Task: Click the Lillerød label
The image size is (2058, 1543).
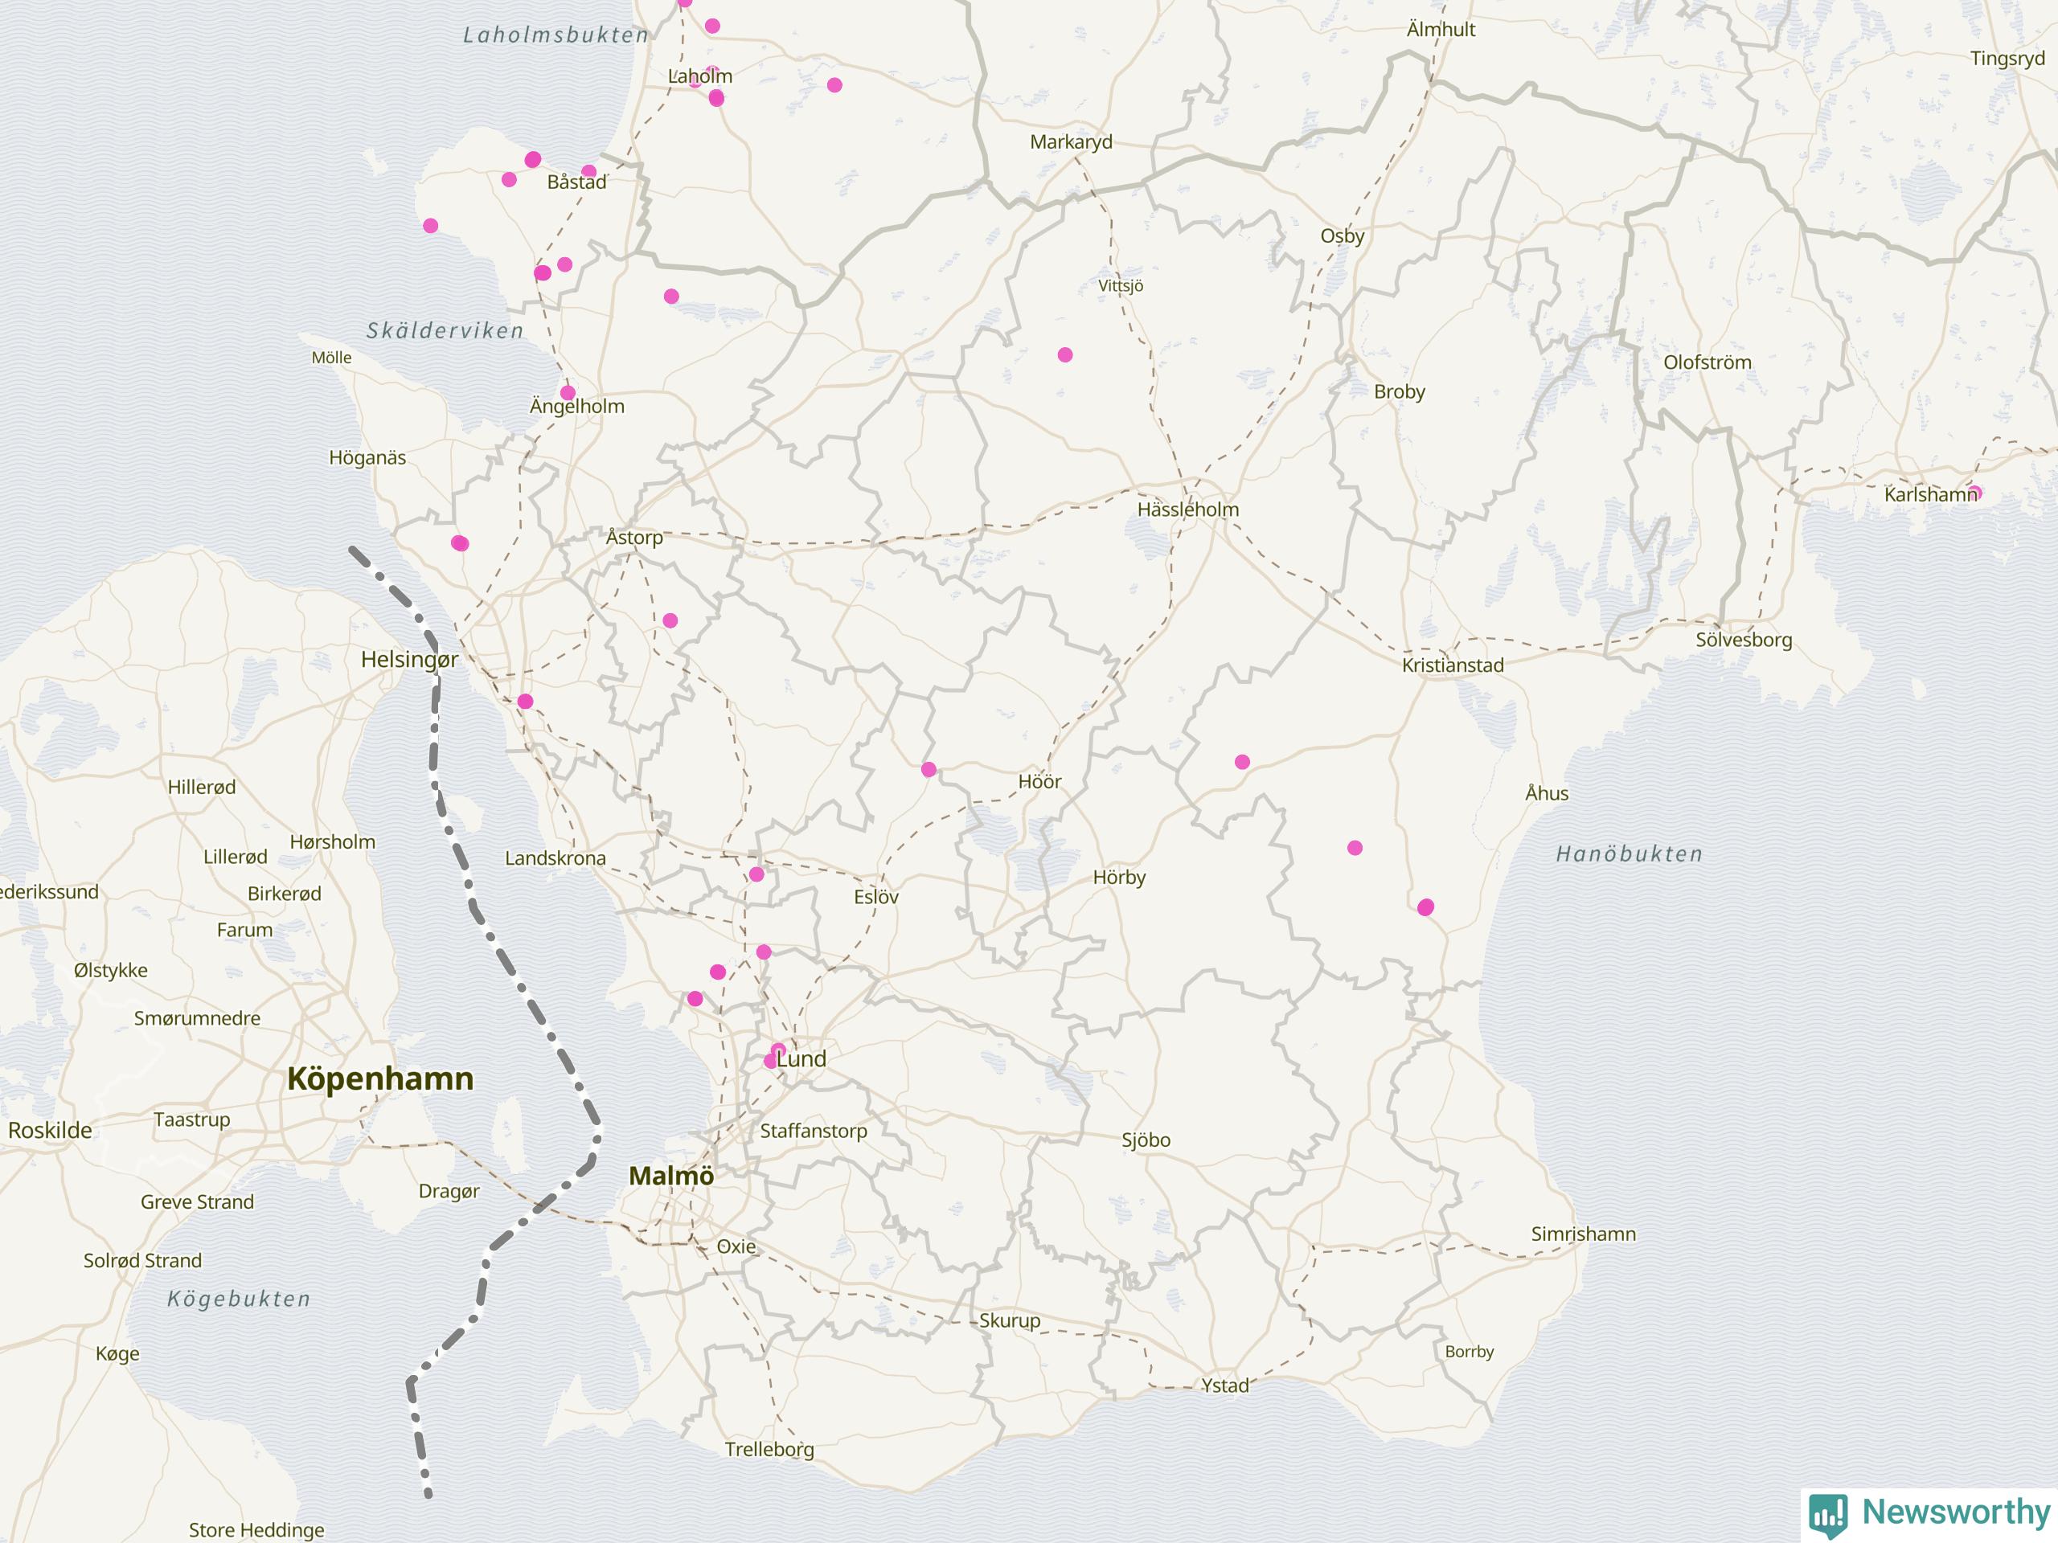Action: pyautogui.click(x=235, y=857)
